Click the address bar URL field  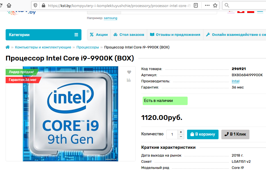pyautogui.click(x=119, y=6)
